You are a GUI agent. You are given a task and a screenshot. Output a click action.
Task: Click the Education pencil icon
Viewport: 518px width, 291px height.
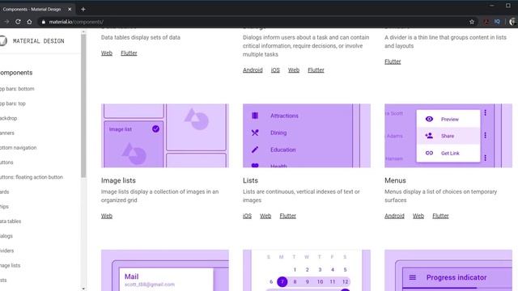(255, 150)
